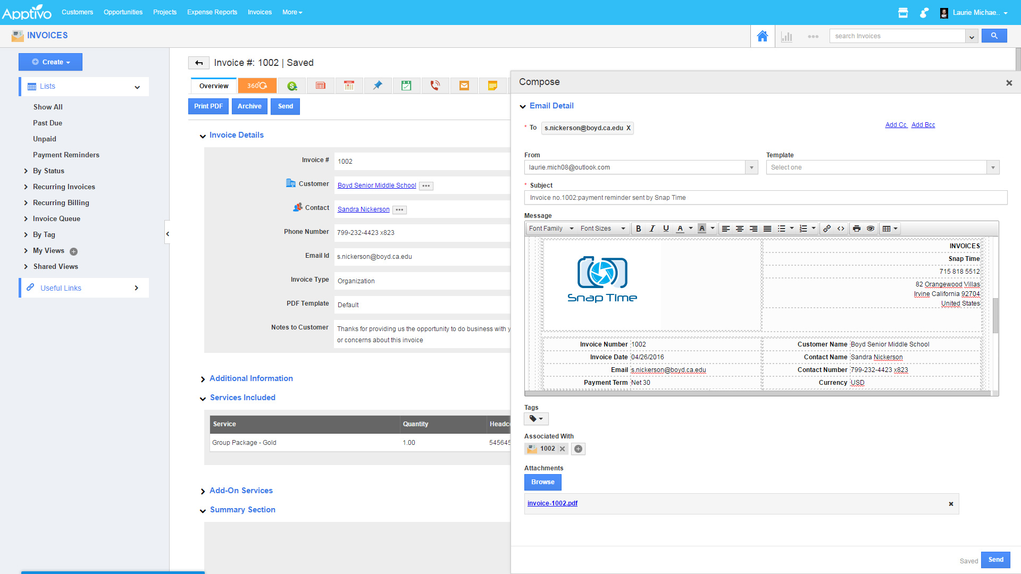Image resolution: width=1021 pixels, height=574 pixels.
Task: Expand the Additional Information section
Action: (251, 378)
